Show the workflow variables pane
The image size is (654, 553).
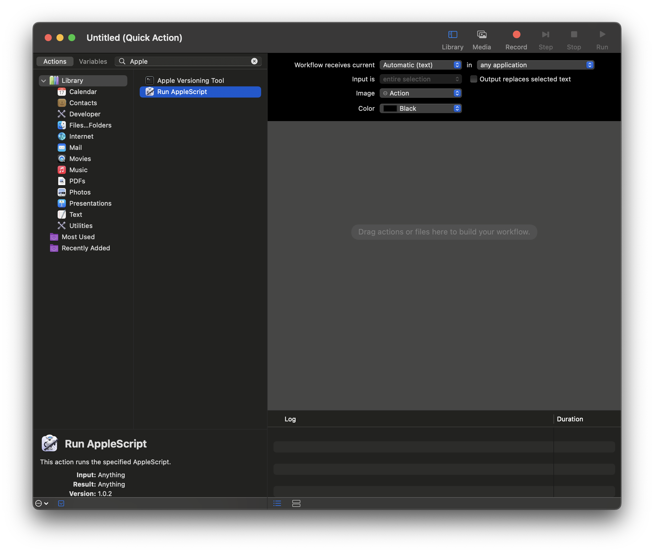tap(296, 503)
